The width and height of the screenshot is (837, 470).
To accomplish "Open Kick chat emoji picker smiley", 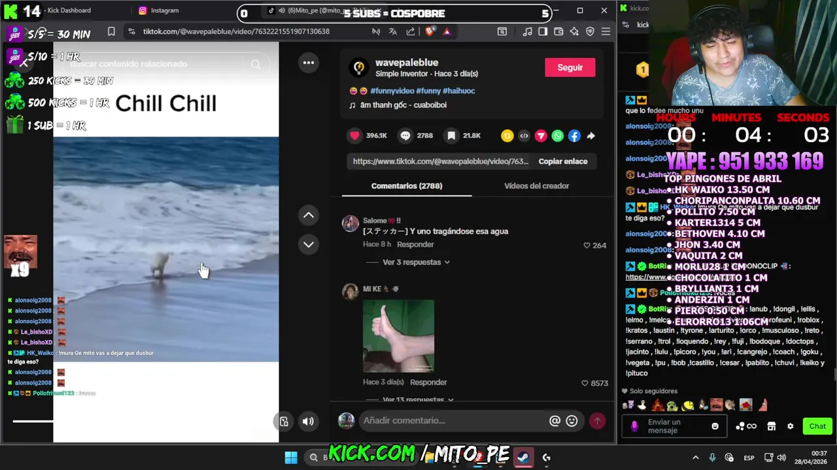I will click(x=715, y=426).
